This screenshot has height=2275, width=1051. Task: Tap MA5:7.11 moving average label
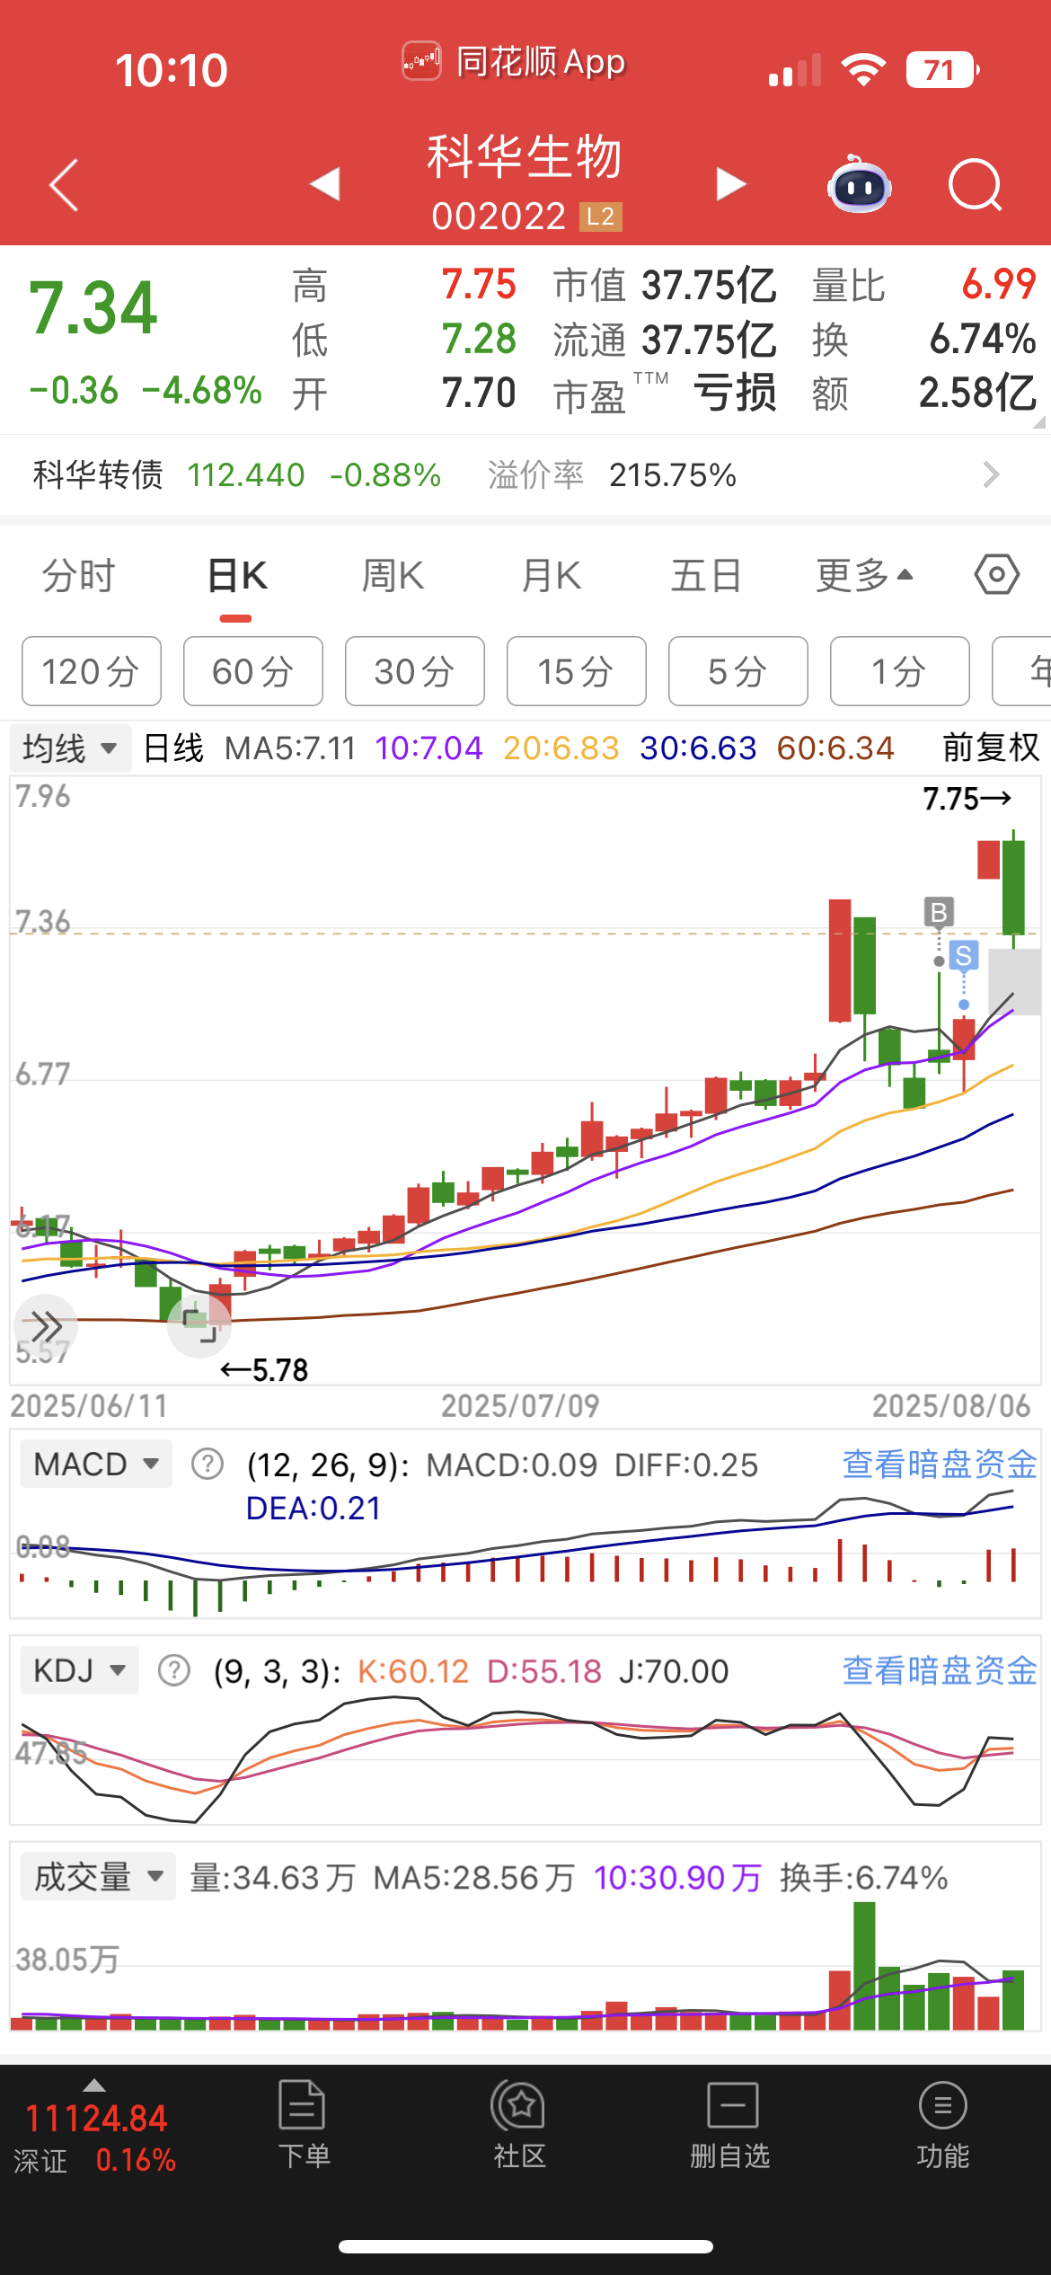click(290, 748)
